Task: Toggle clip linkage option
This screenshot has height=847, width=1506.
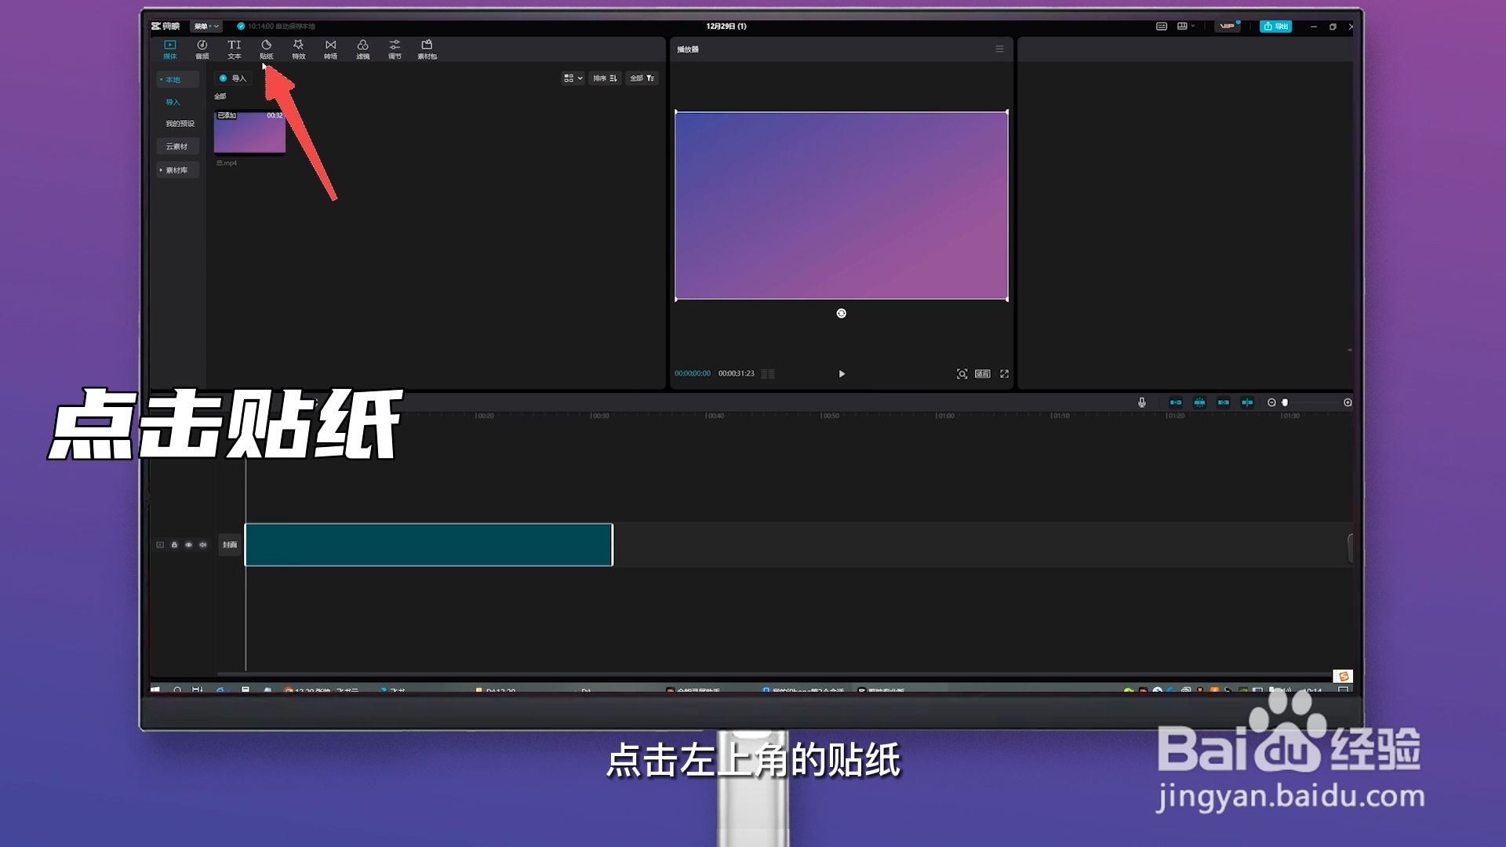Action: [x=1223, y=402]
